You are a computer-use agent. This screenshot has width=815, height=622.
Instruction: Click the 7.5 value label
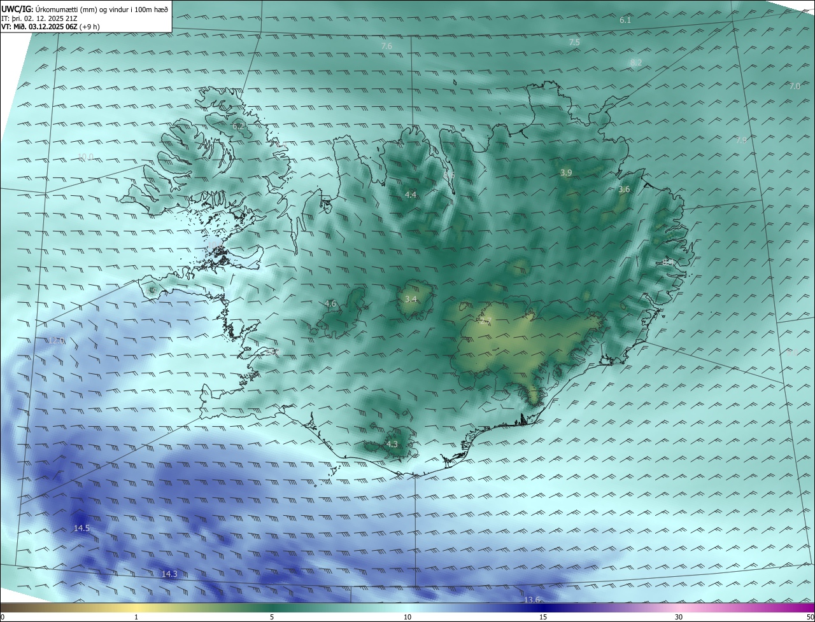(574, 42)
